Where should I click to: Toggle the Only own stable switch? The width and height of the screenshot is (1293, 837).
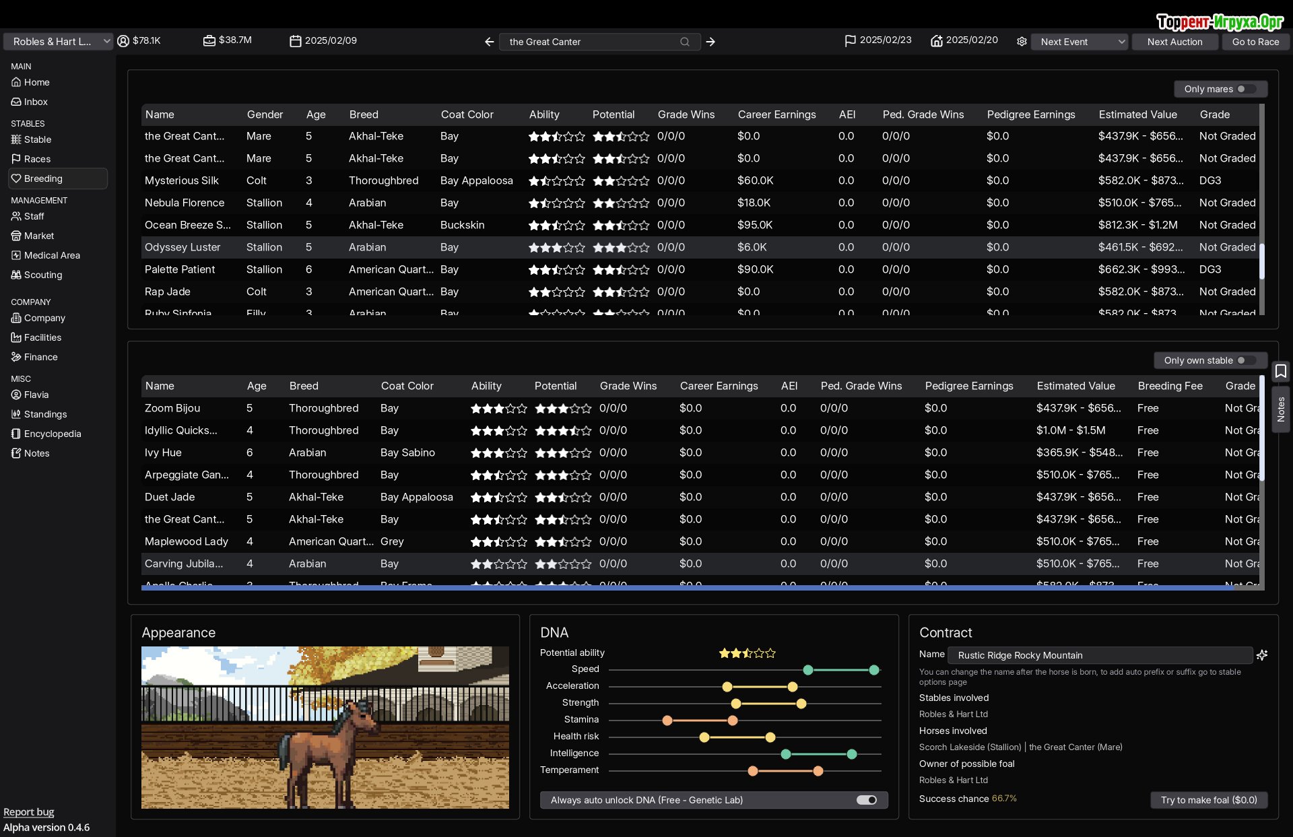[x=1245, y=360]
